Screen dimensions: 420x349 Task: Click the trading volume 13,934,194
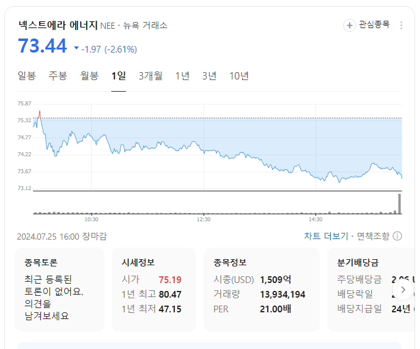tap(282, 295)
